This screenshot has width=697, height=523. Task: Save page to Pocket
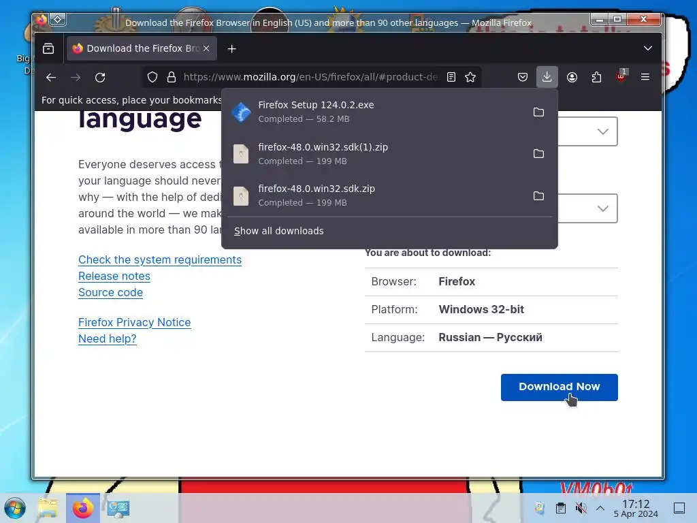click(x=523, y=78)
